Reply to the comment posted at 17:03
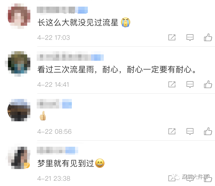Screen dimensions: 215x186 (x=190, y=37)
